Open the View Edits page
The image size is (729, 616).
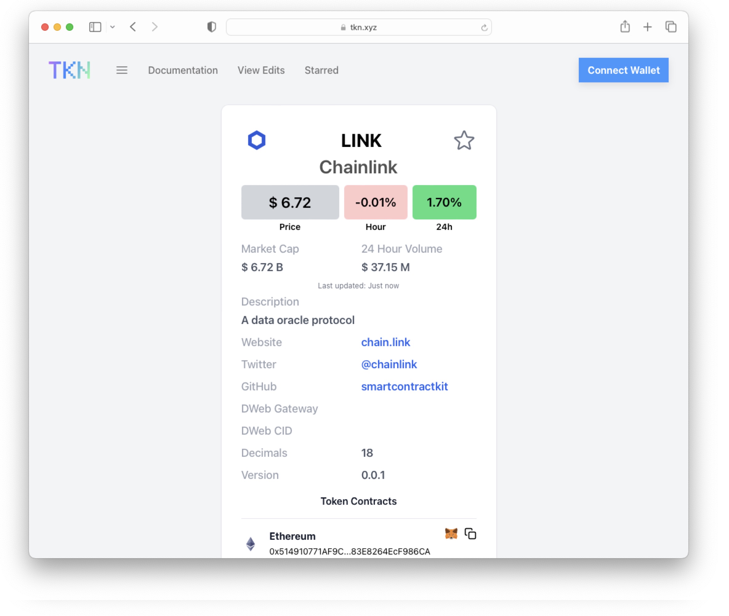tap(261, 70)
